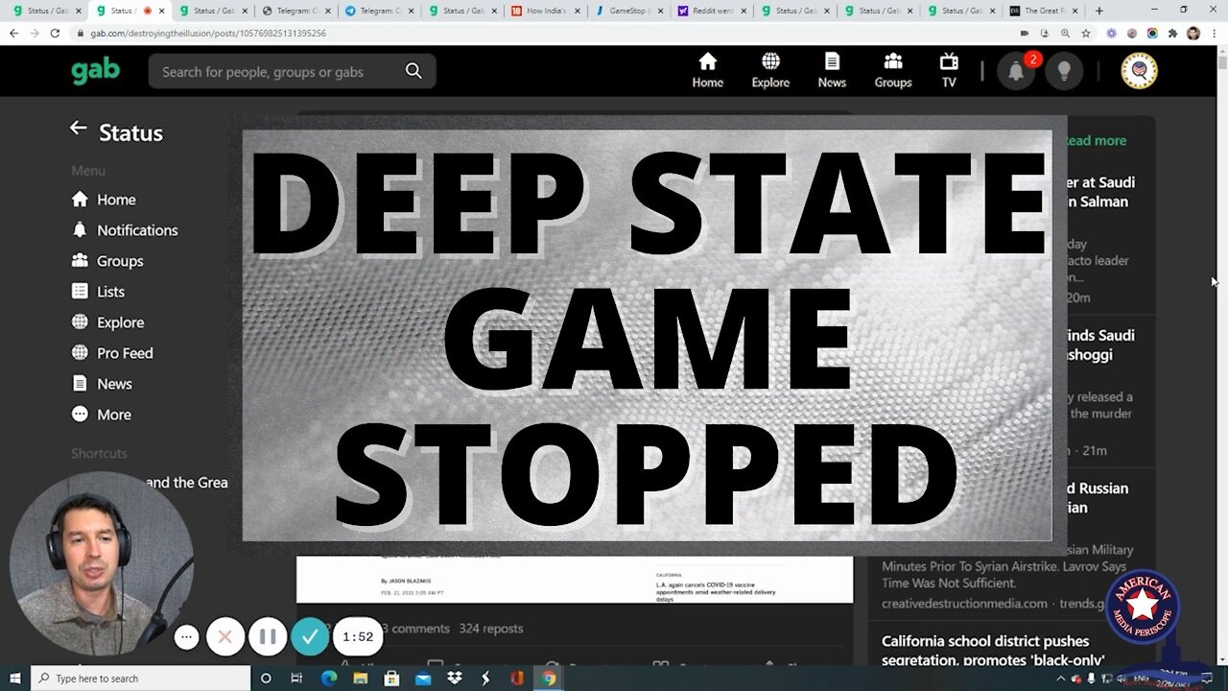The height and width of the screenshot is (691, 1228).
Task: Select Explore in the left sidebar
Action: pos(107,322)
